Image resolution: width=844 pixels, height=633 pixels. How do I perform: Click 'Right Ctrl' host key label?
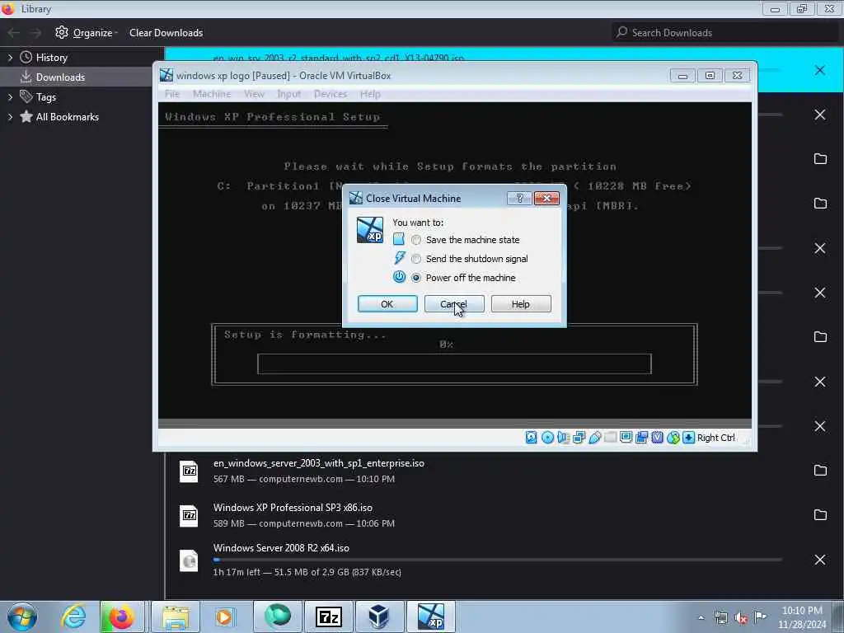716,438
